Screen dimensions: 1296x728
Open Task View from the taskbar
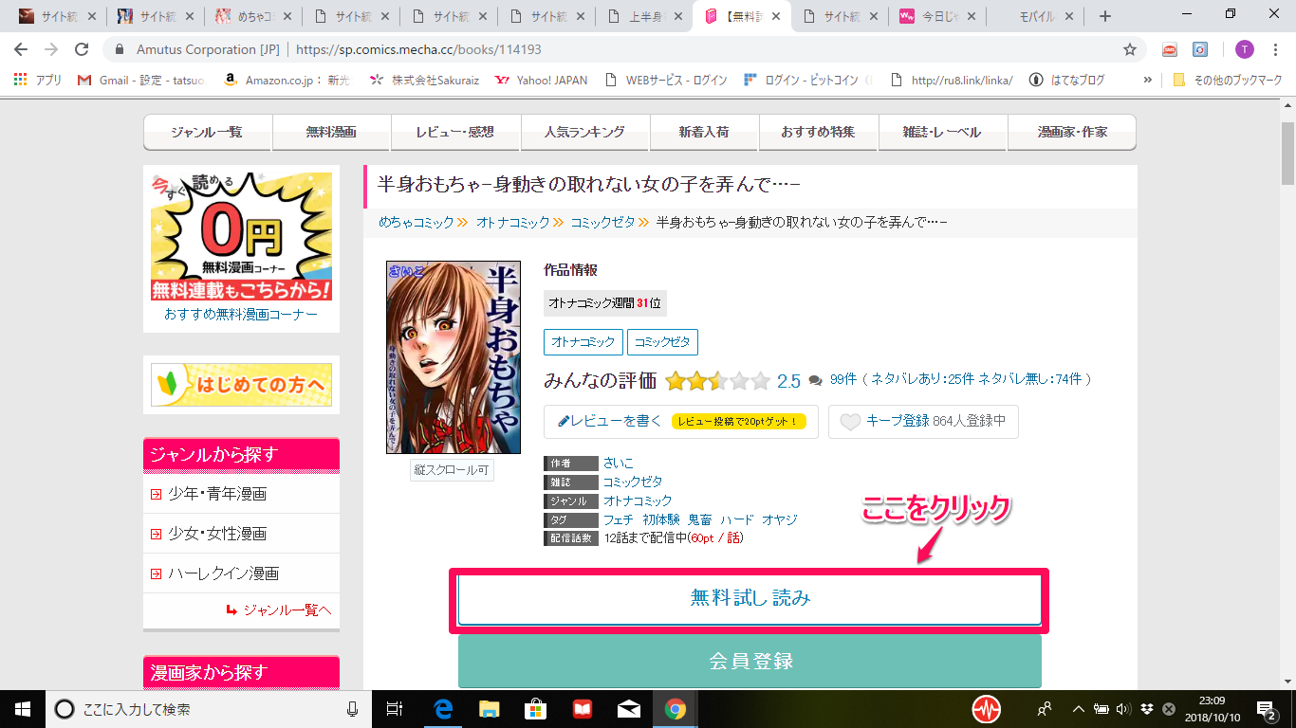(x=396, y=709)
